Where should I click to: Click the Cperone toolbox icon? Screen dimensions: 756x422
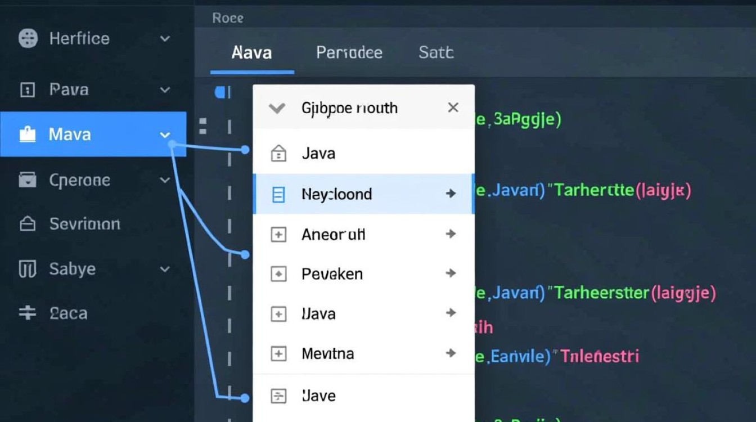click(27, 179)
